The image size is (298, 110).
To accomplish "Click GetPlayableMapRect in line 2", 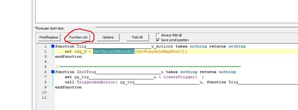I will point(158,51).
